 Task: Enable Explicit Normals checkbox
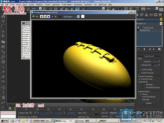[x=140, y=73]
